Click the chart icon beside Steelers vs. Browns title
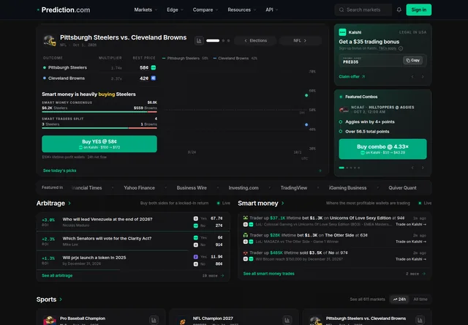 pyautogui.click(x=199, y=40)
